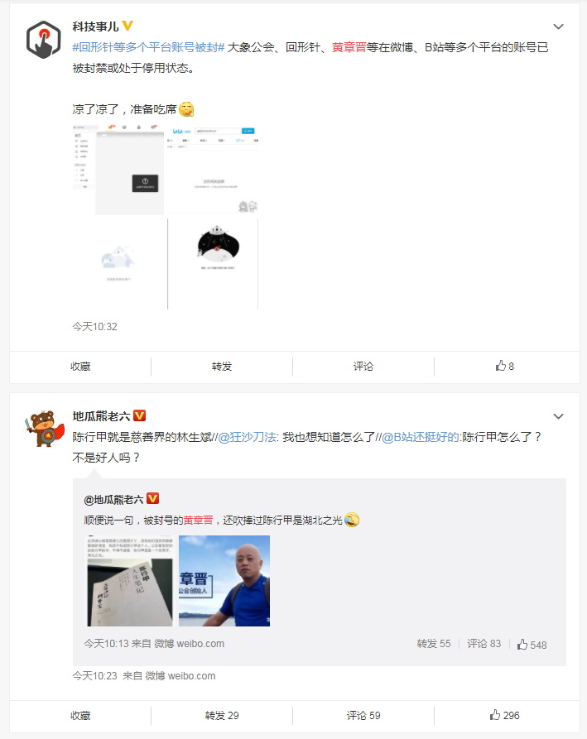
Task: Click 转发 under the first post
Action: pyautogui.click(x=222, y=367)
